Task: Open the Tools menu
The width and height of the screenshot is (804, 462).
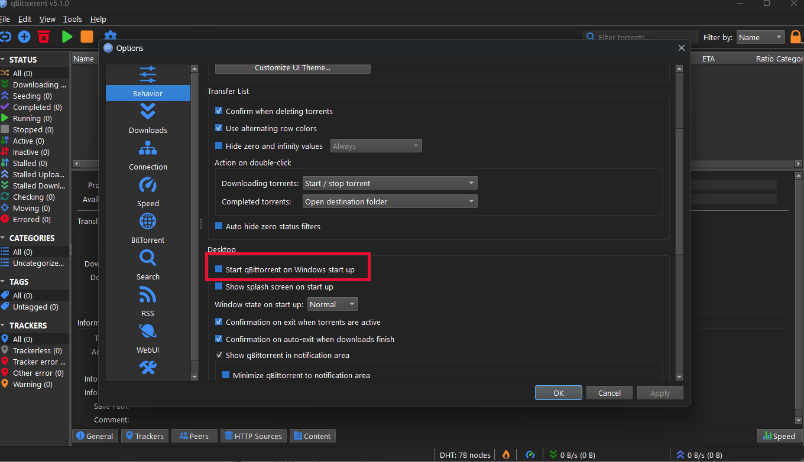Action: (x=73, y=19)
